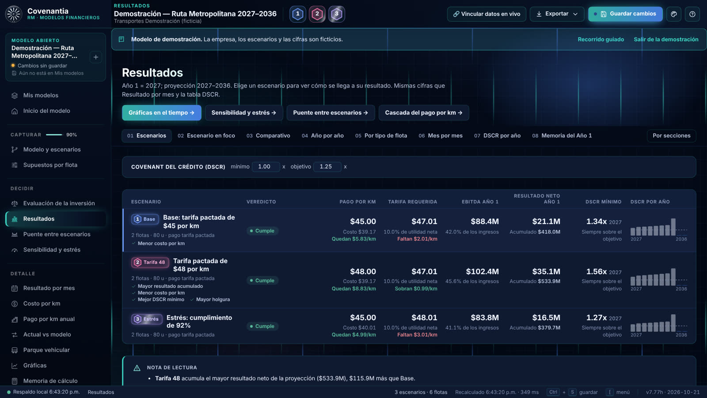Click the Estrés row DSCR por año chart
This screenshot has height=398, width=707.
[x=659, y=325]
